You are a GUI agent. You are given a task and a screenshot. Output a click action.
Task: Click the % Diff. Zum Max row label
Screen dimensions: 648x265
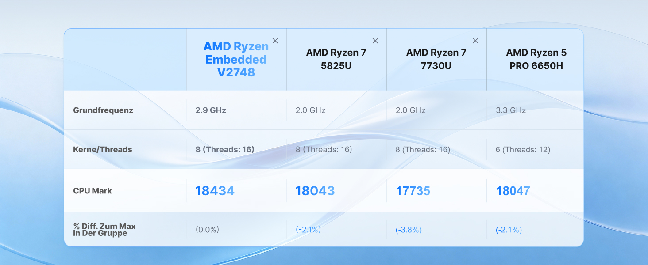(104, 230)
